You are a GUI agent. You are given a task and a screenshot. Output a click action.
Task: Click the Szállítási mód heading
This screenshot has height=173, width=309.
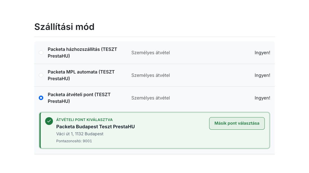(x=64, y=27)
